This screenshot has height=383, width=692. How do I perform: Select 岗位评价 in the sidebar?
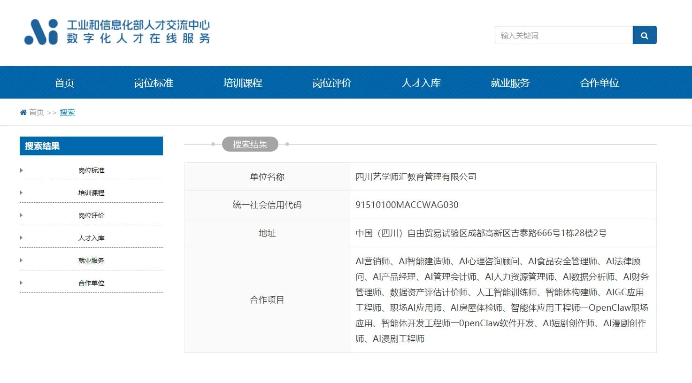[92, 215]
